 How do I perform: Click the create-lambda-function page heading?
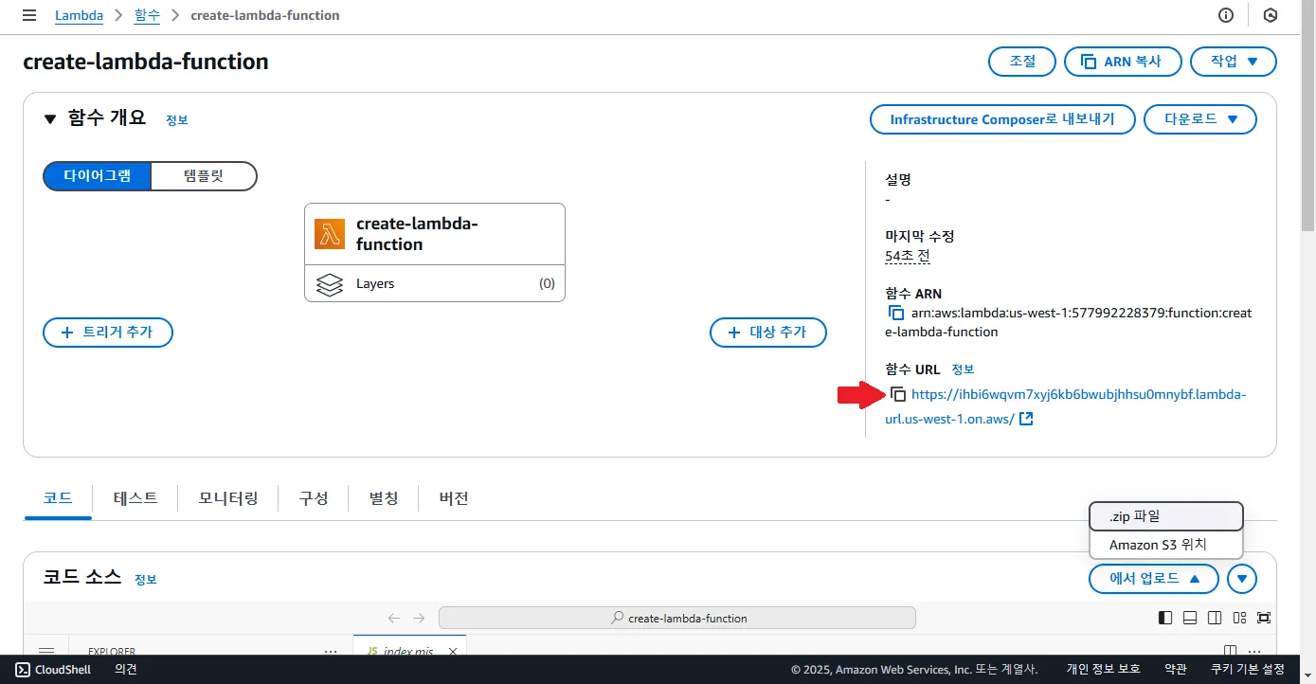click(146, 62)
